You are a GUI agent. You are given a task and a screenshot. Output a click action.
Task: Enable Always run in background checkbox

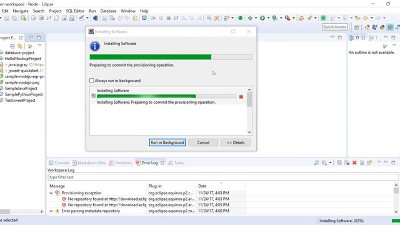pyautogui.click(x=92, y=81)
